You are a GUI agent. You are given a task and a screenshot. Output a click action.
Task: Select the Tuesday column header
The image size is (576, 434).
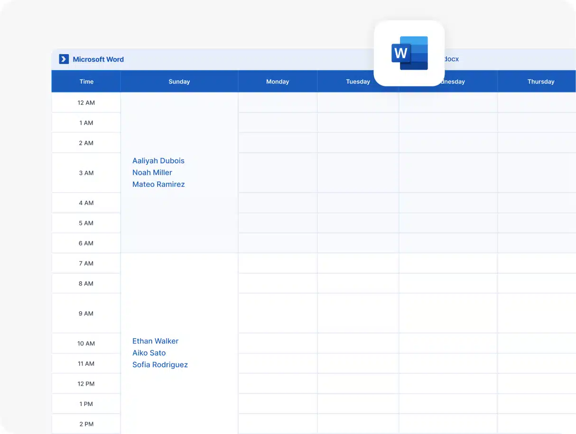358,82
